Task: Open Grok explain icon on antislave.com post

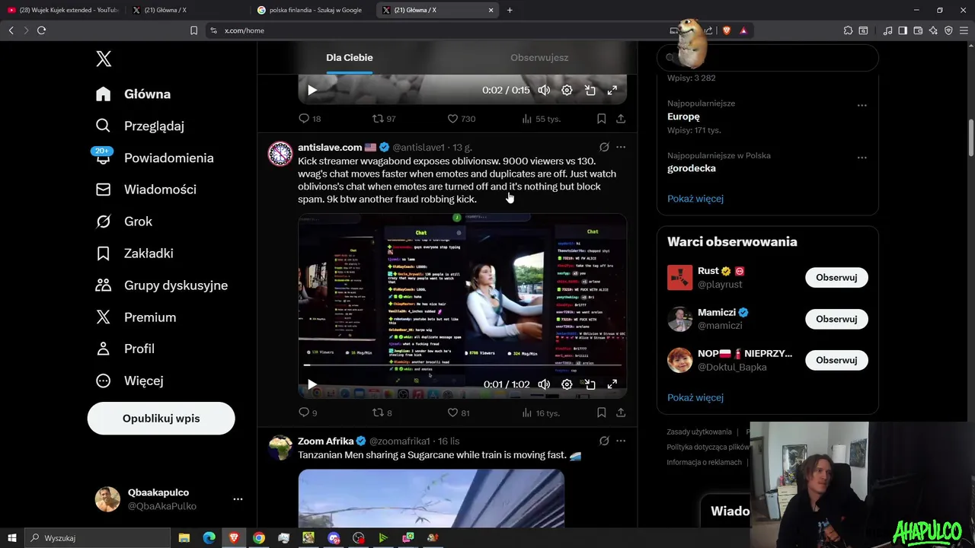Action: [604, 147]
